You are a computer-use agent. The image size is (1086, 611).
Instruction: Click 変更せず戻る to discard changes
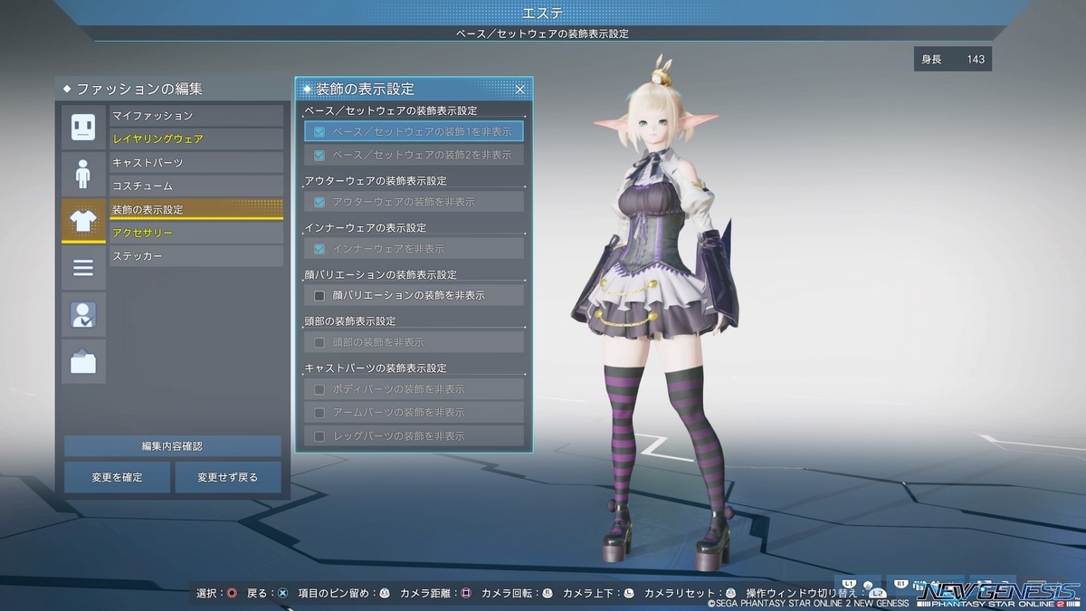(228, 477)
